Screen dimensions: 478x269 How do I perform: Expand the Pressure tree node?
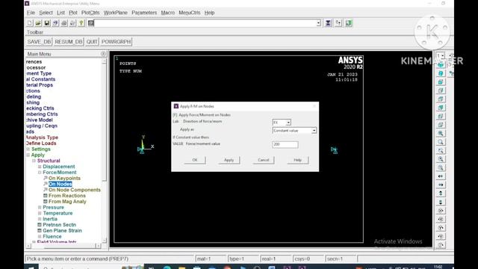tap(40, 208)
